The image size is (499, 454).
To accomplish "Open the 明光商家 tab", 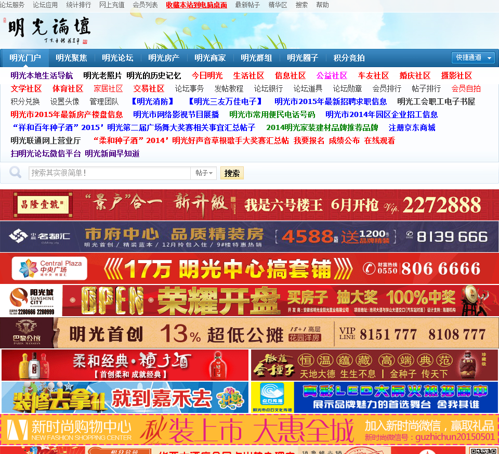I will (210, 58).
